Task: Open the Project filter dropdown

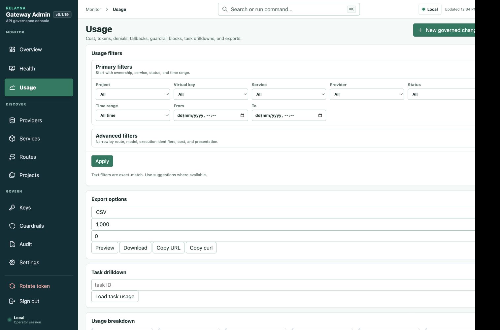Action: tap(133, 94)
